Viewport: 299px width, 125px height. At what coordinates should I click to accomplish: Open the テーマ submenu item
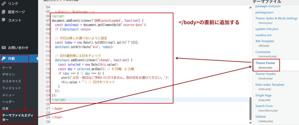point(7,67)
